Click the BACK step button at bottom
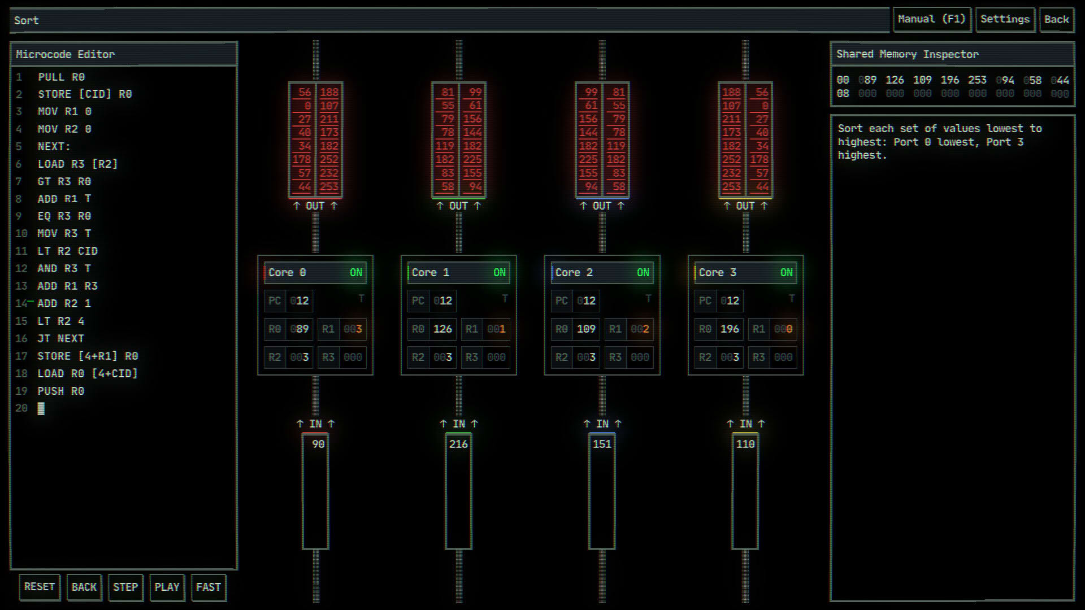Image resolution: width=1085 pixels, height=610 pixels. tap(84, 587)
